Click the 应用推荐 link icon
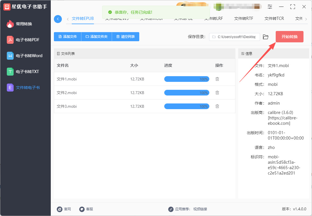The width and height of the screenshot is (312, 216). [x=171, y=209]
